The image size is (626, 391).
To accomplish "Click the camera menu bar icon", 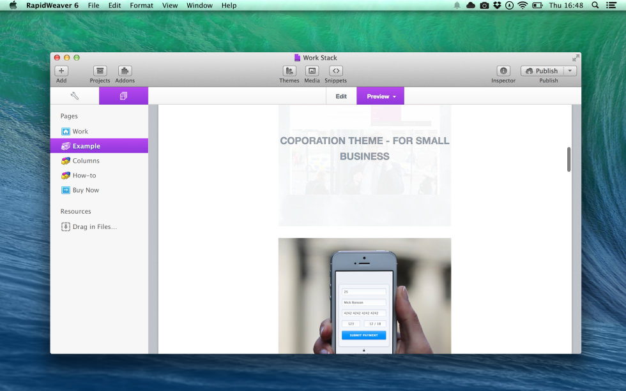I will click(484, 5).
